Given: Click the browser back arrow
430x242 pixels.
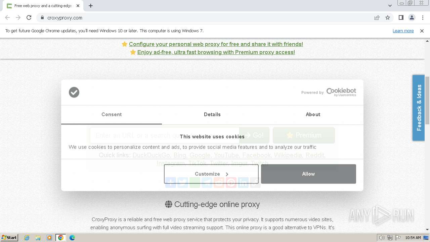Looking at the screenshot, I should point(7,17).
